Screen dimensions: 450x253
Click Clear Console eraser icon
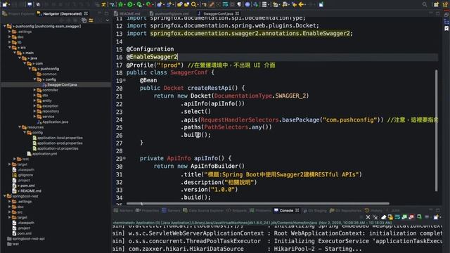(x=383, y=217)
